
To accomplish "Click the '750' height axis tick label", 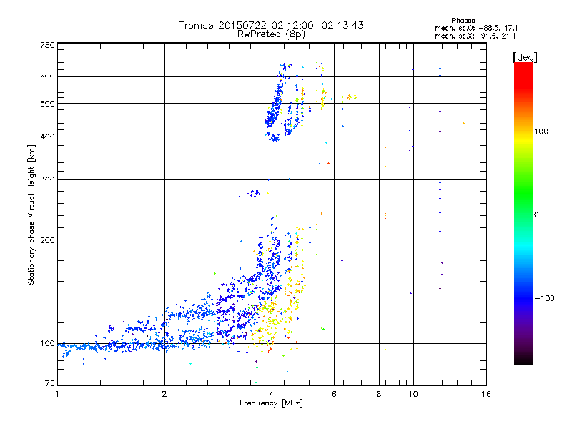I will tap(48, 46).
